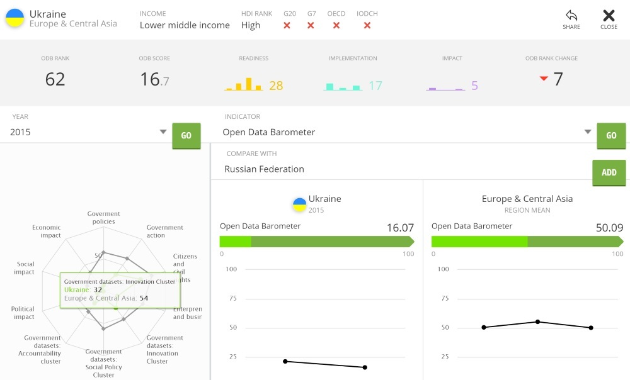Click GO button next to Indicator
The image size is (630, 380).
tap(611, 136)
